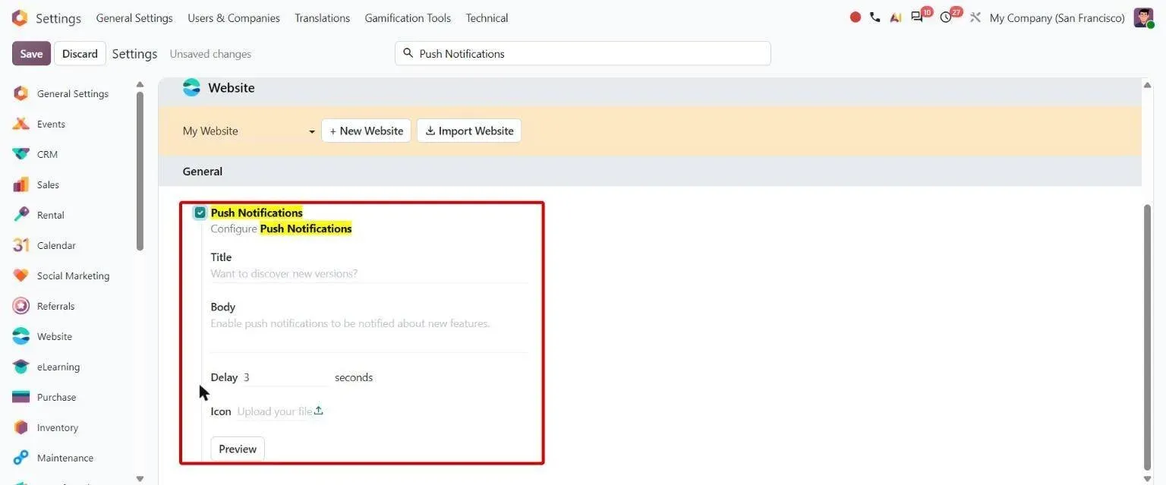Image resolution: width=1166 pixels, height=485 pixels.
Task: Open the General Settings top menu
Action: 134,17
